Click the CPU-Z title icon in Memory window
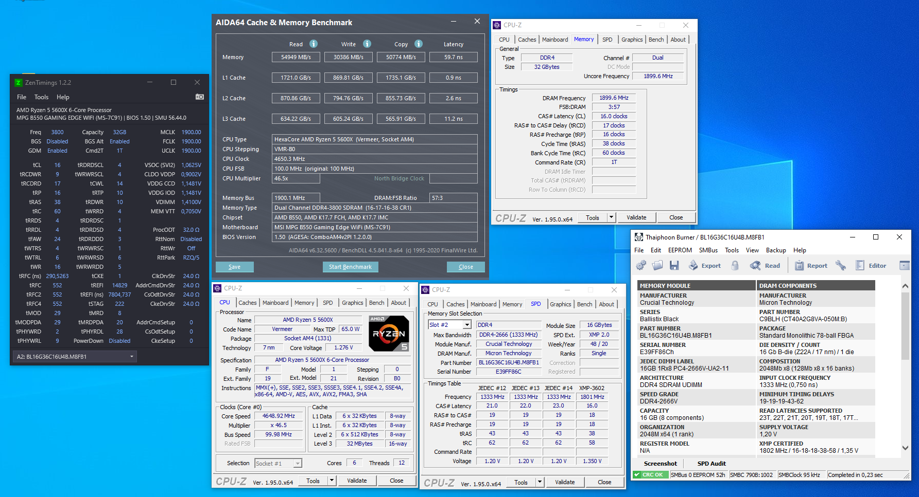 click(497, 25)
